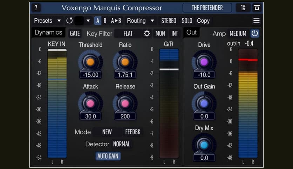Click the Attack knob
Image resolution: width=293 pixels, height=169 pixels.
point(90,103)
